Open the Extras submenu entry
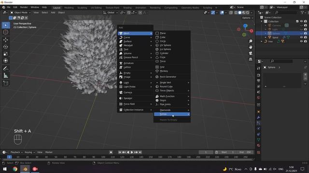The image size is (309, 173). pos(172,114)
